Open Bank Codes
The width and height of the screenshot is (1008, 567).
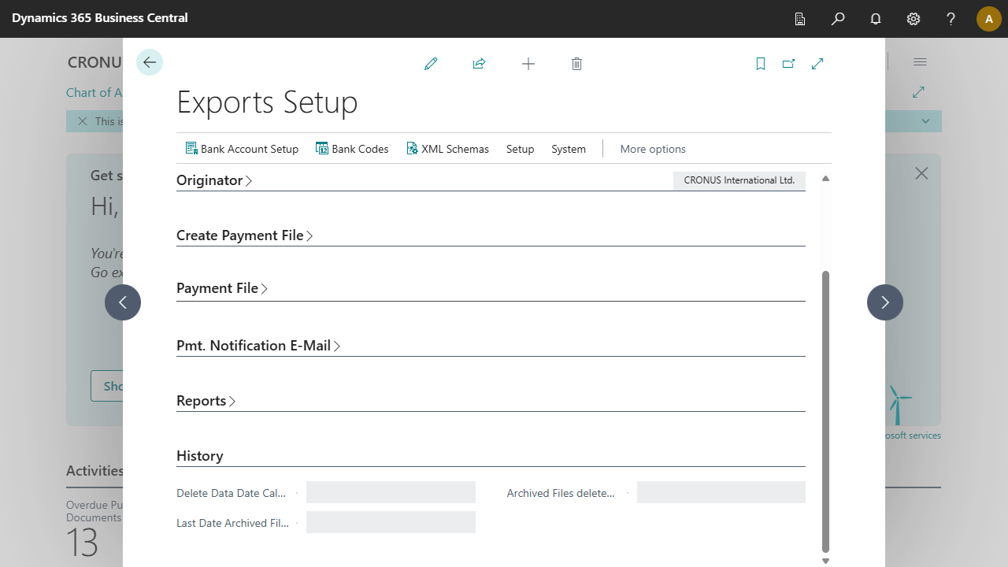point(352,149)
